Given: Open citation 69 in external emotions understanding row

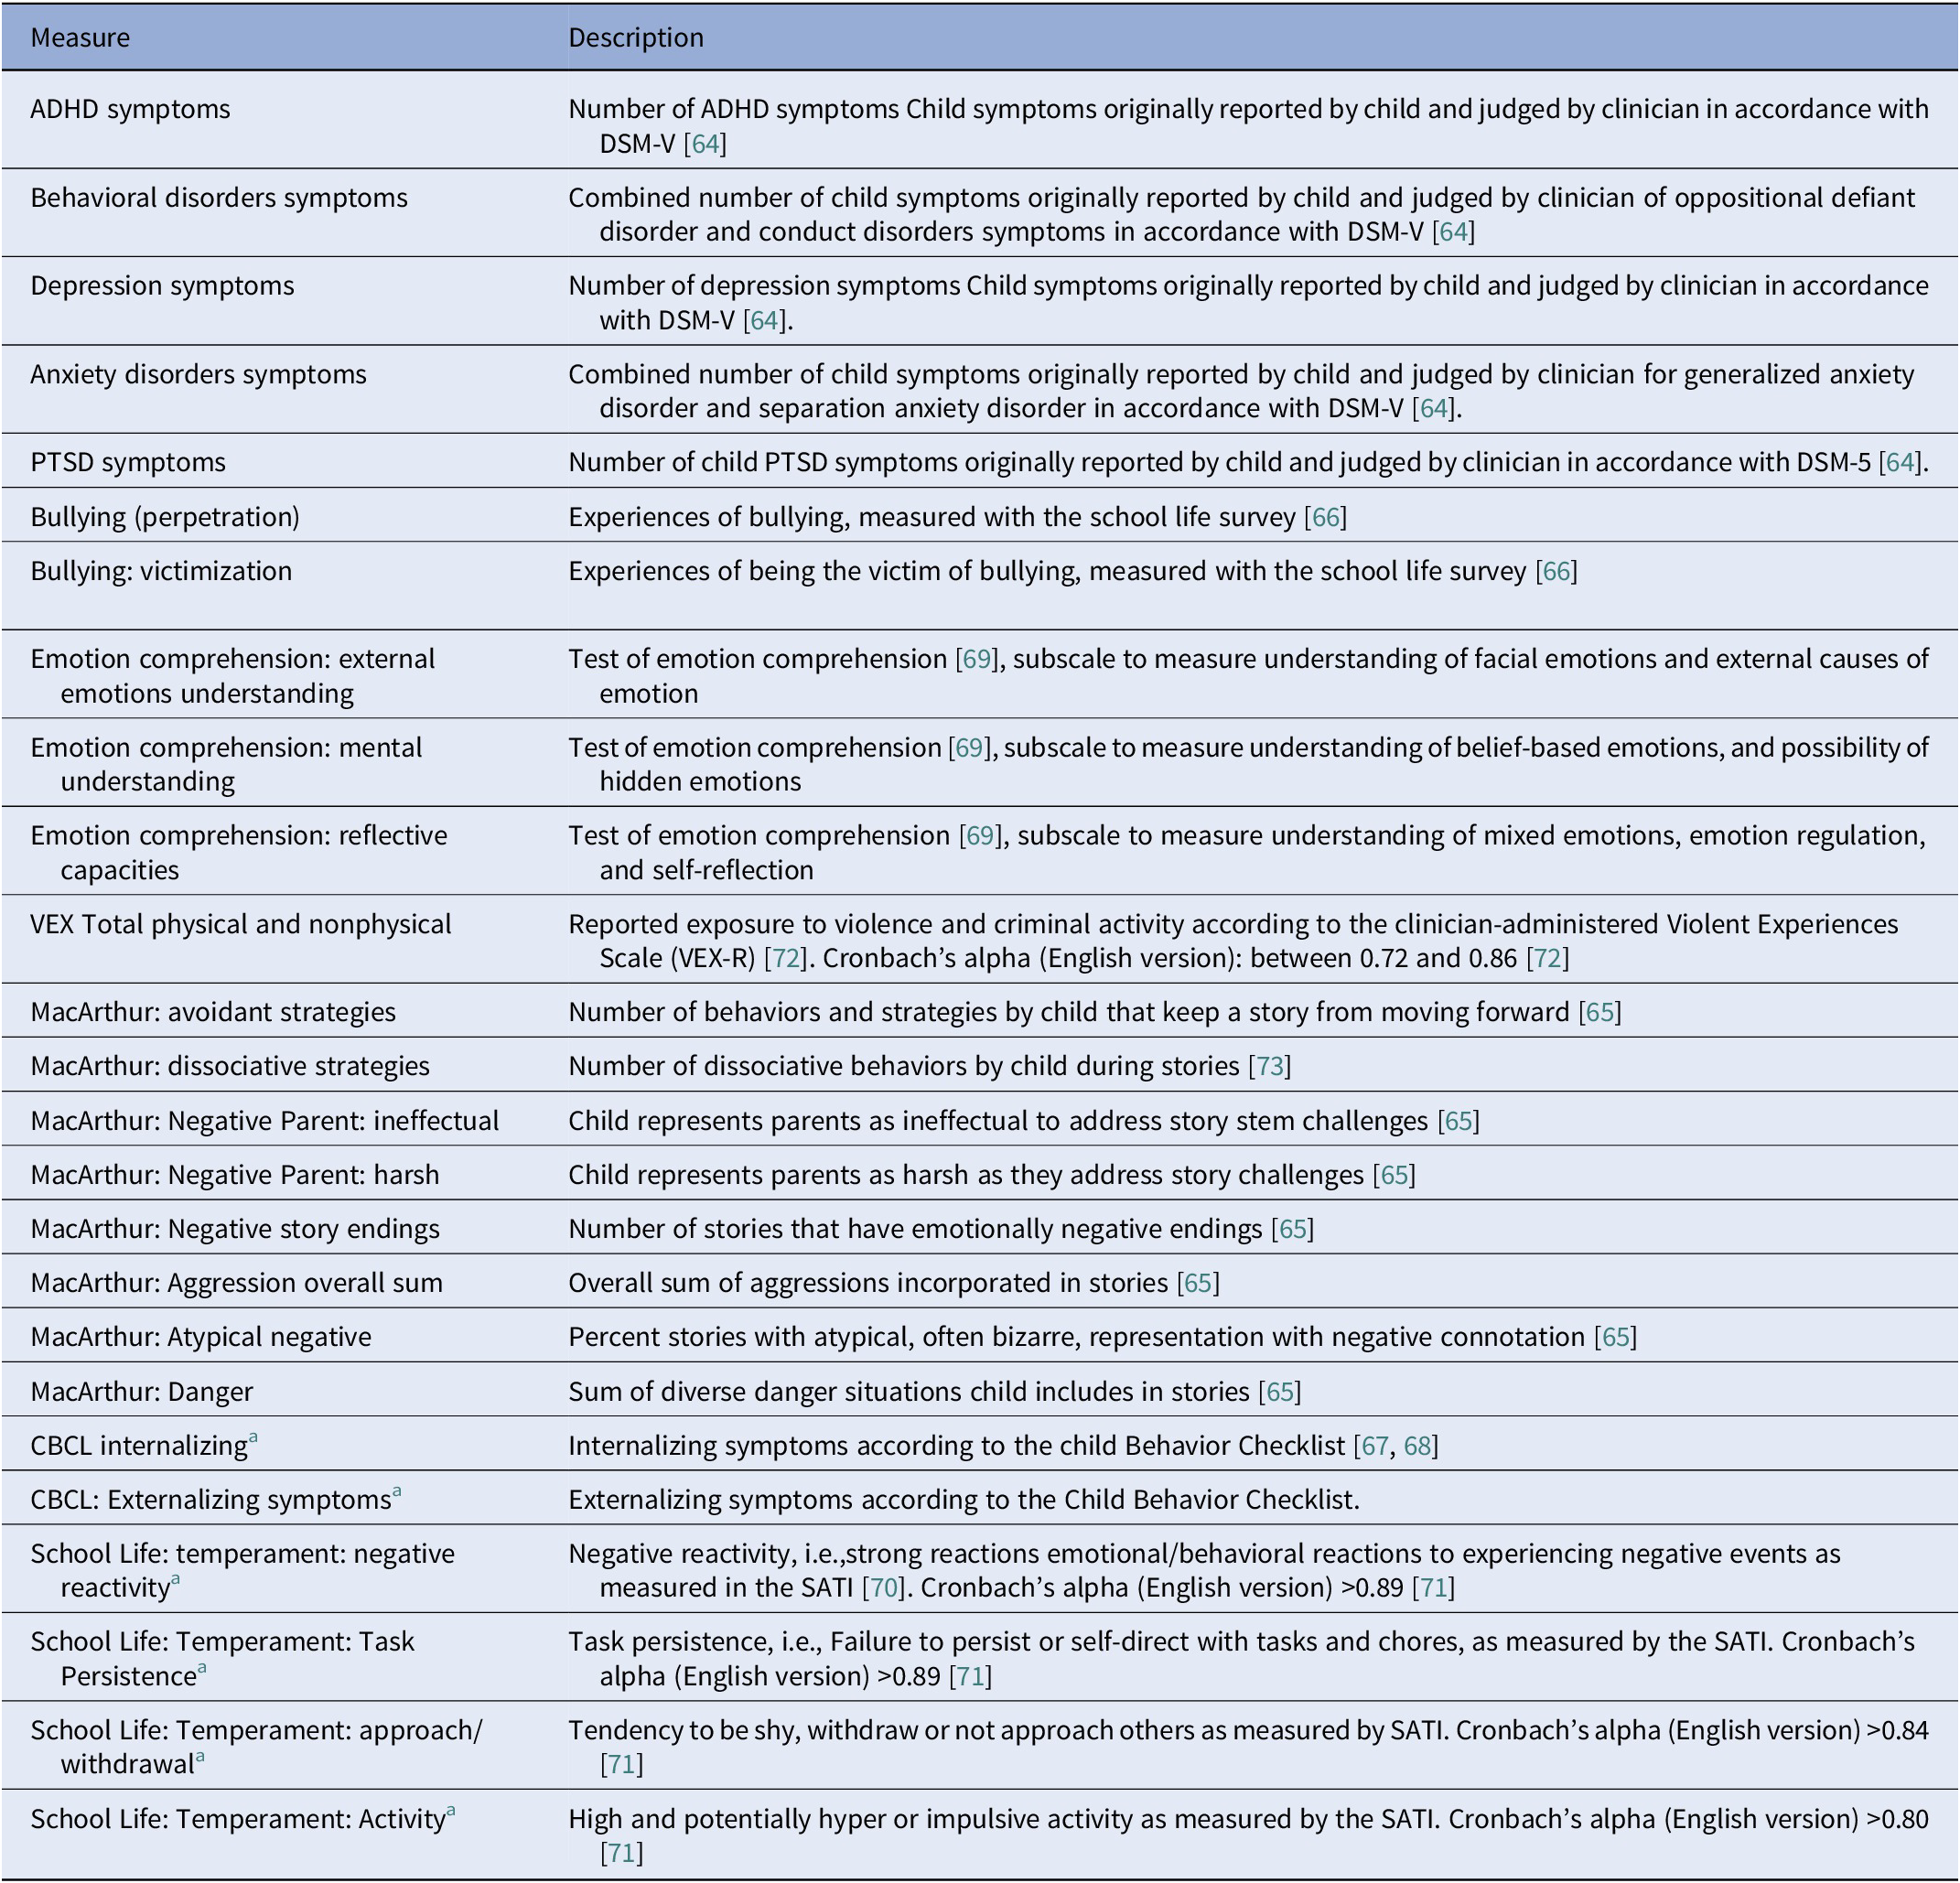Looking at the screenshot, I should [977, 659].
